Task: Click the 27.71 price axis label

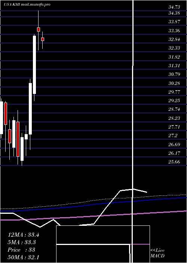Action: pyautogui.click(x=174, y=127)
